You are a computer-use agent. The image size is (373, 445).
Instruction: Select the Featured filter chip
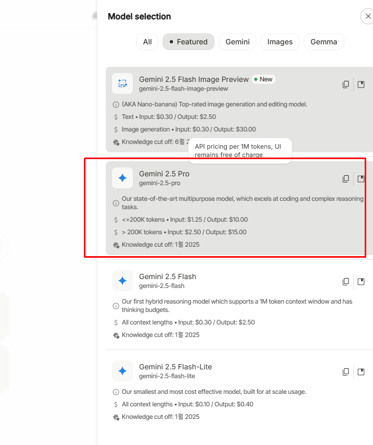[x=189, y=42]
